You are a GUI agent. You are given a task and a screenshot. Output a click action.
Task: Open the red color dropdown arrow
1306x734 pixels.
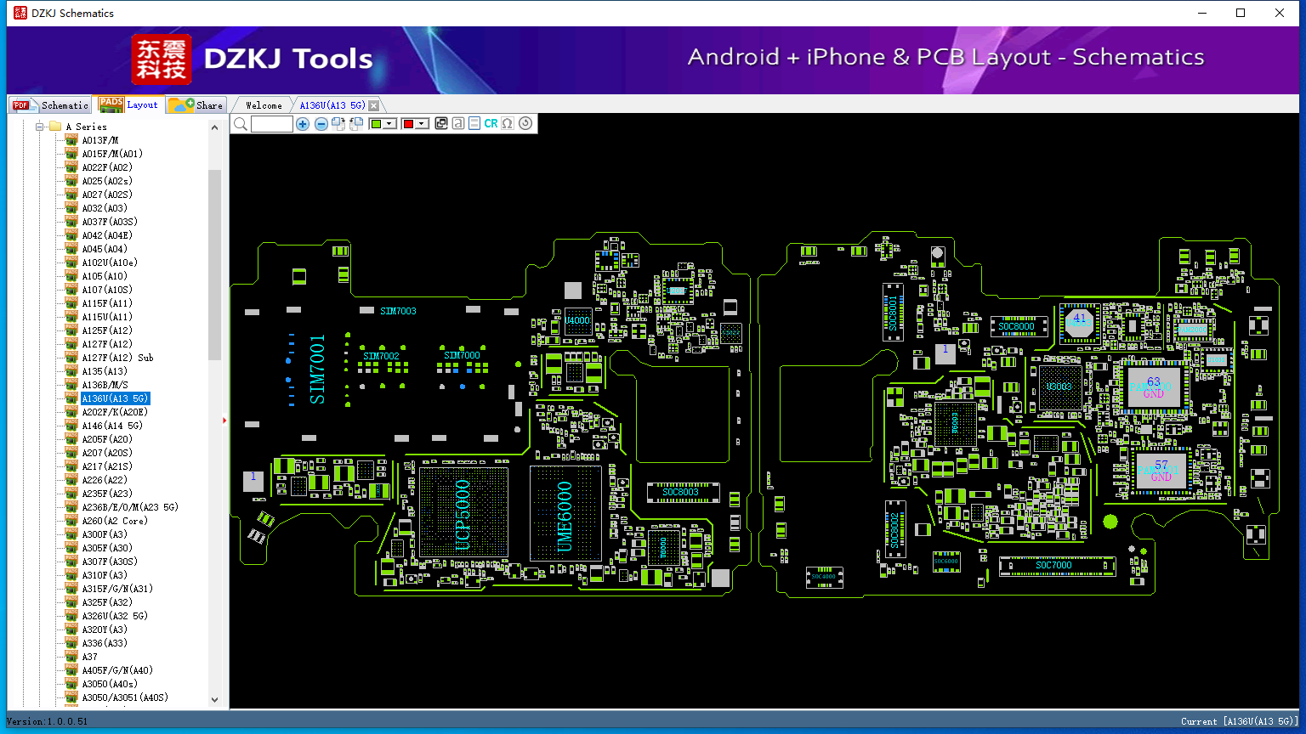click(x=421, y=124)
